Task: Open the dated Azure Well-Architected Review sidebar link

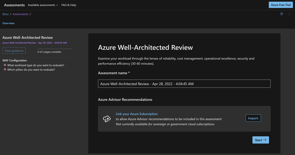Action: pyautogui.click(x=35, y=43)
